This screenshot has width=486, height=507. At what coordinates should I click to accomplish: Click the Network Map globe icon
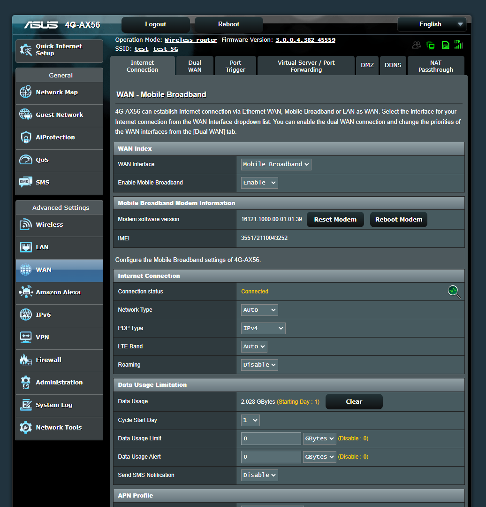point(25,92)
